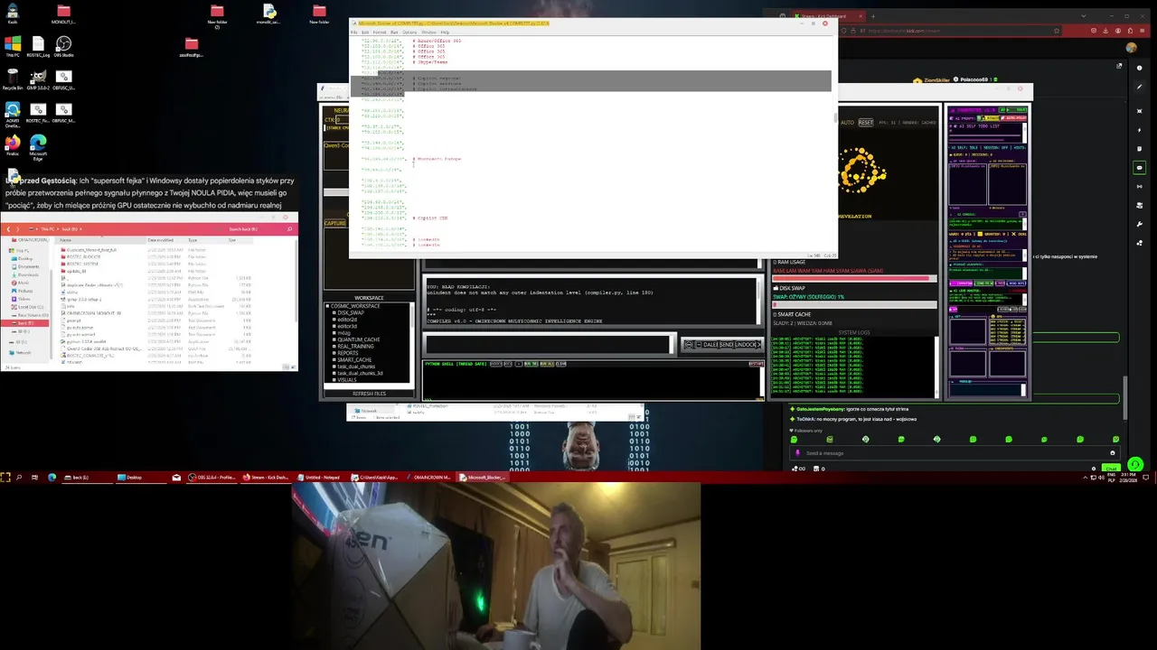Open the Edit menu in the IDLE editor
Screen dimensions: 1157x650
365,32
